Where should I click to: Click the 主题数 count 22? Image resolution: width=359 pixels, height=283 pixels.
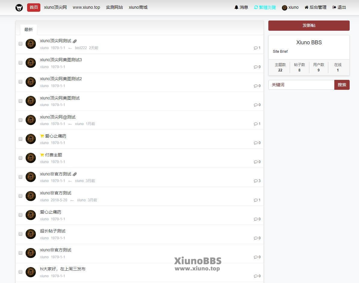pos(280,70)
